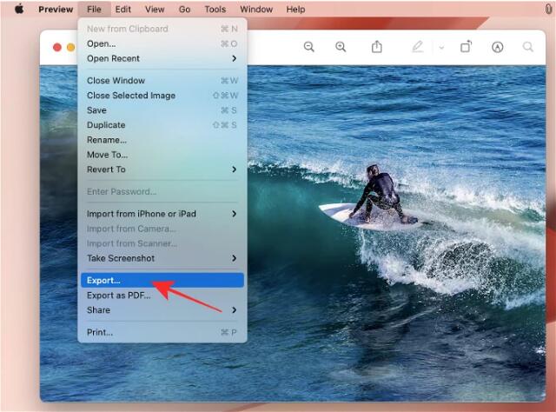Open the Apple menu icon
Image resolution: width=556 pixels, height=412 pixels.
coord(18,10)
